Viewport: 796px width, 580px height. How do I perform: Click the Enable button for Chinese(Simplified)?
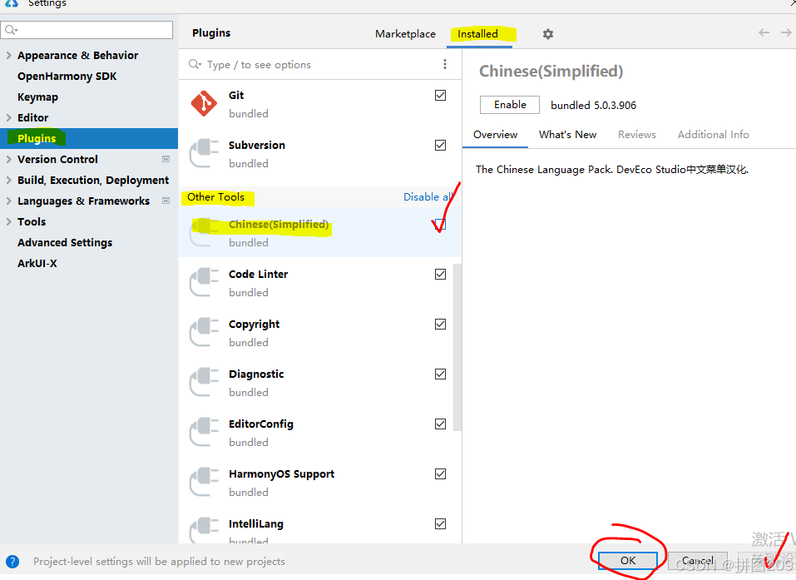click(510, 105)
